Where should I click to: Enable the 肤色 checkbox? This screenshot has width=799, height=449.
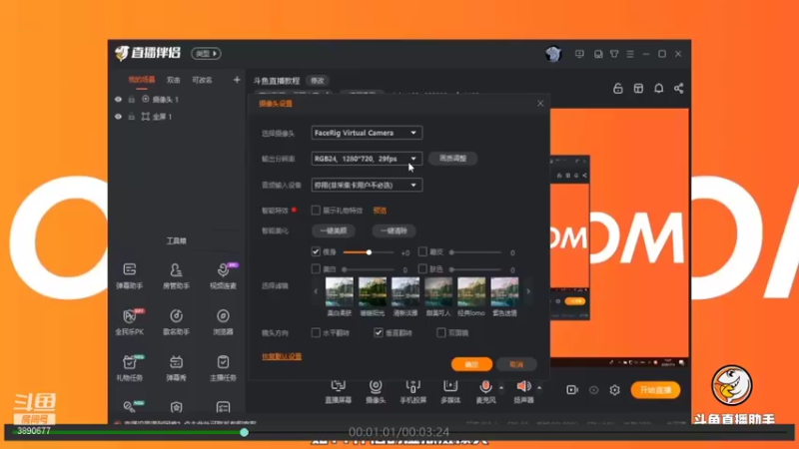tap(422, 268)
